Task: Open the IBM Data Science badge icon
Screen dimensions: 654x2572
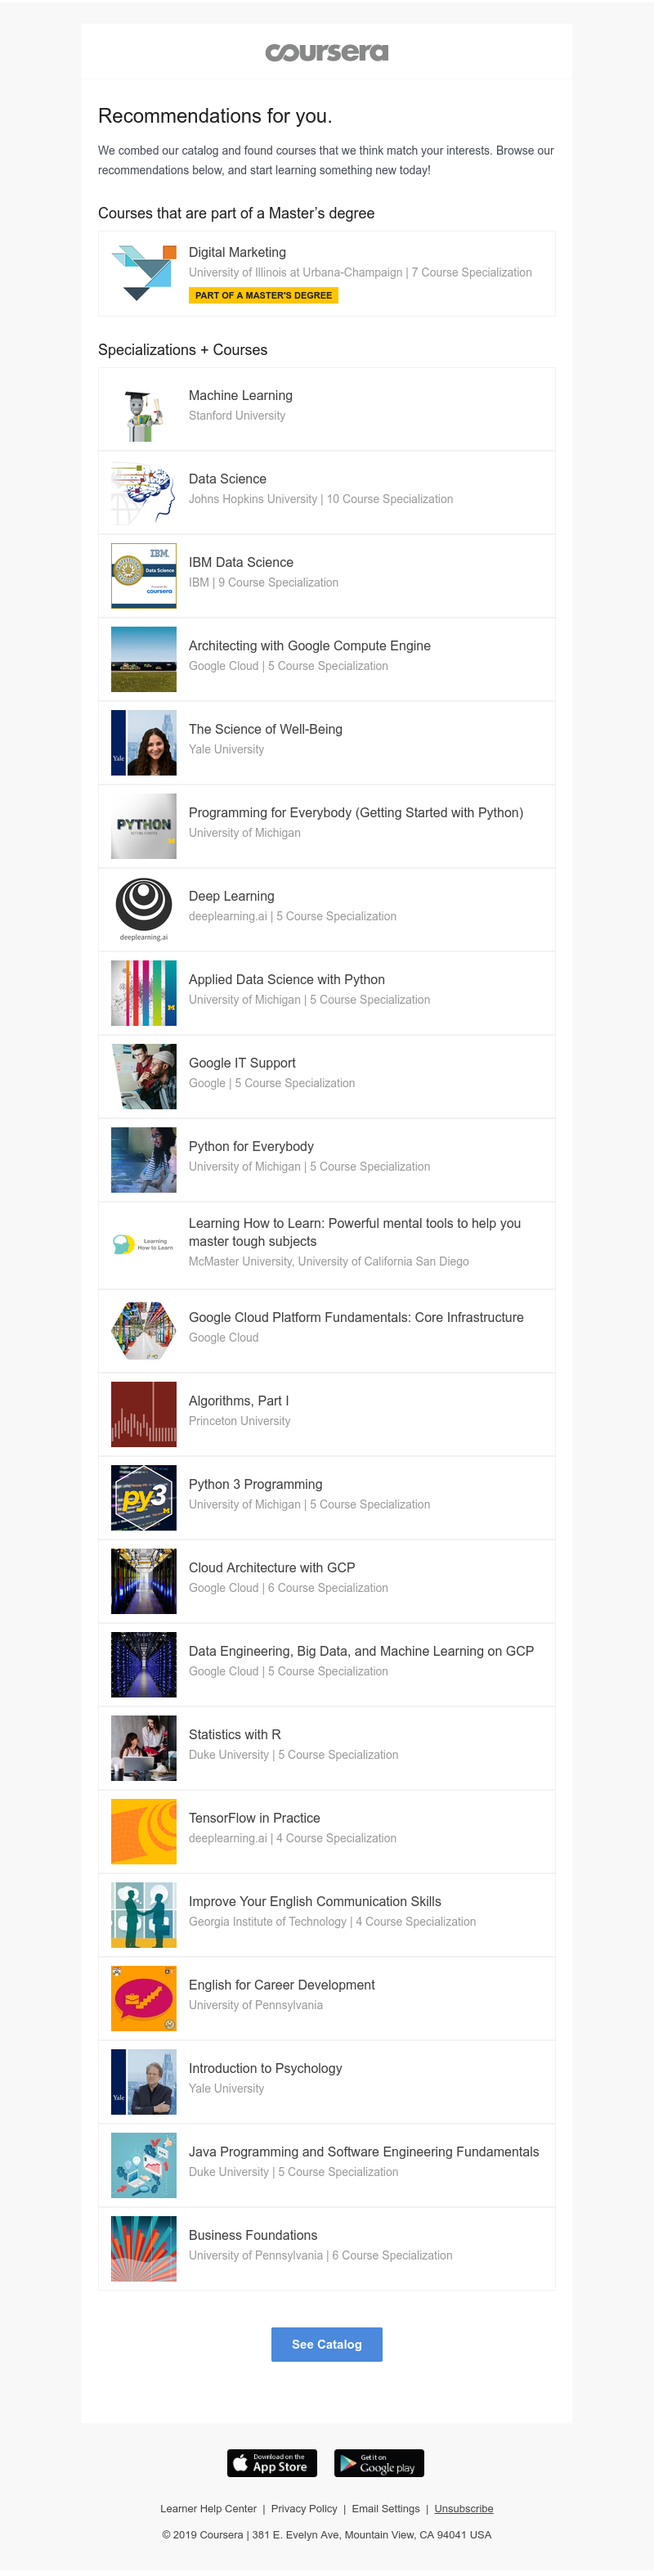Action: point(144,576)
